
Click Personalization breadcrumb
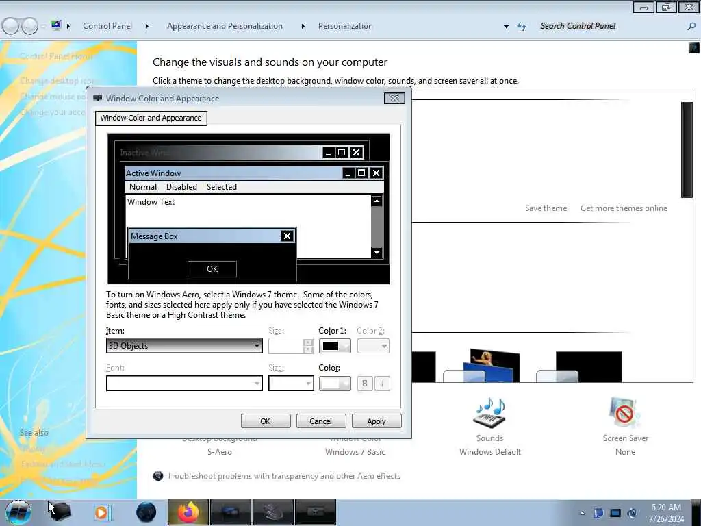click(346, 26)
